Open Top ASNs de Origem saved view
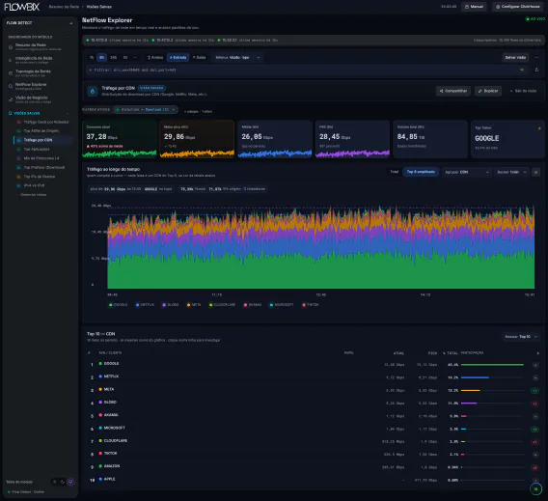The height and width of the screenshot is (501, 548). click(41, 130)
